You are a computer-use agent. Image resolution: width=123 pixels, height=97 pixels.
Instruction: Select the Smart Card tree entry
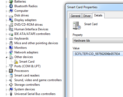(27, 62)
